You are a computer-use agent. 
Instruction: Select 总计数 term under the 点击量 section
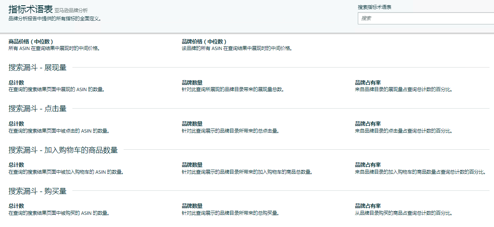click(16, 124)
